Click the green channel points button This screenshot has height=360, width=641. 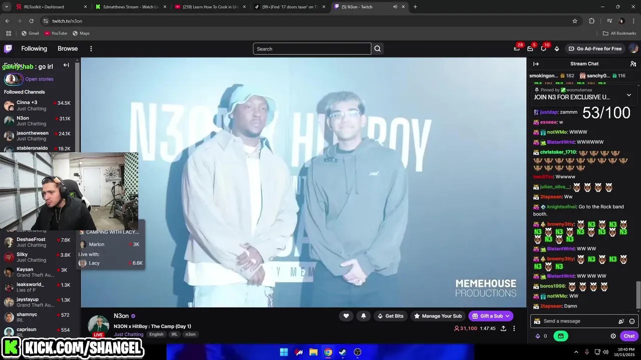(560, 336)
